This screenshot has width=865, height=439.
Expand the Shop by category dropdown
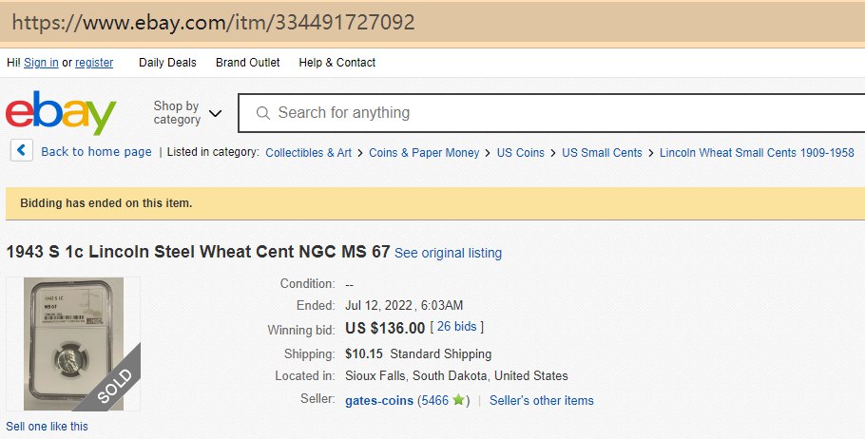[x=187, y=113]
